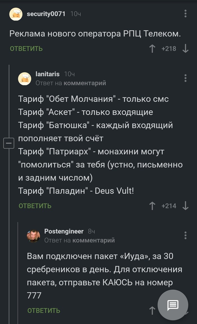Screen dimensions: 197x324
Task: Follow the "комментарий" link under lanitaris's name
Action: [x=85, y=83]
